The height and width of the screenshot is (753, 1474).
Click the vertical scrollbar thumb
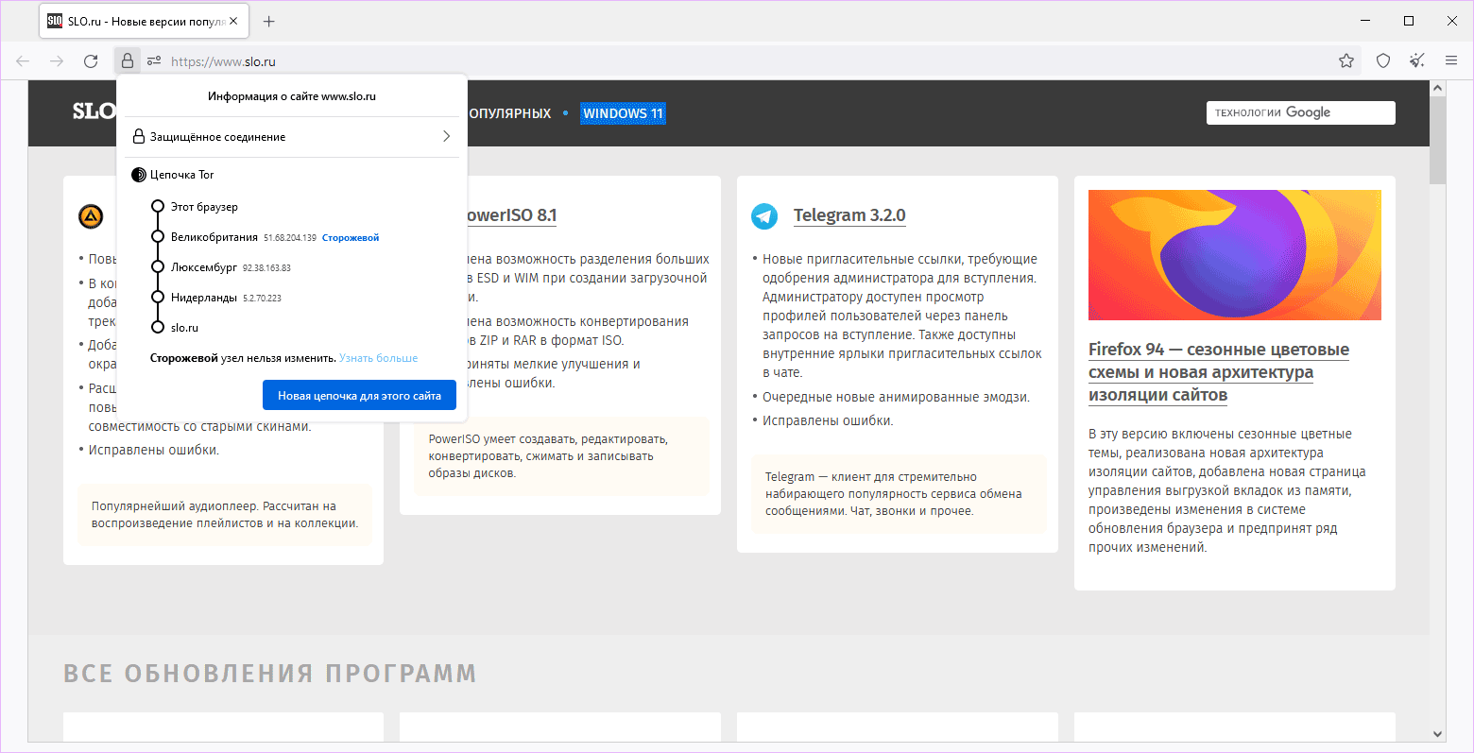coord(1438,140)
